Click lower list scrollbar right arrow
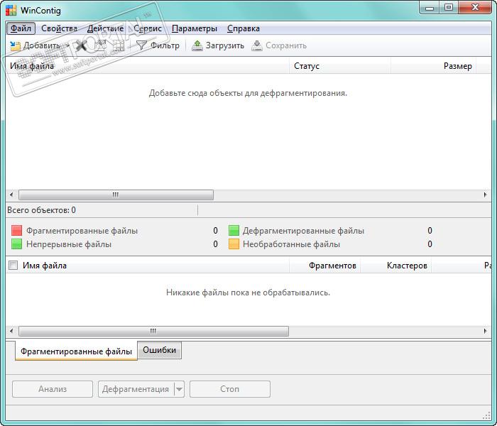This screenshot has width=497, height=426. tap(485, 332)
